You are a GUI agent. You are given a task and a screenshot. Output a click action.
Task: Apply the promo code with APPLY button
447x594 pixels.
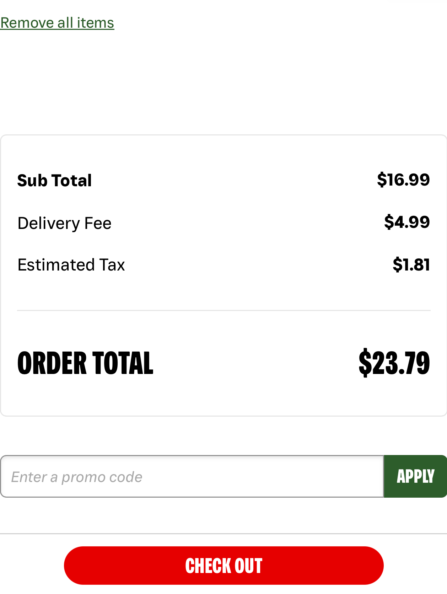click(x=415, y=476)
